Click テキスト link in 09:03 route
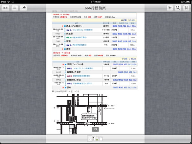Screen dimensions: 192x144 133,20
